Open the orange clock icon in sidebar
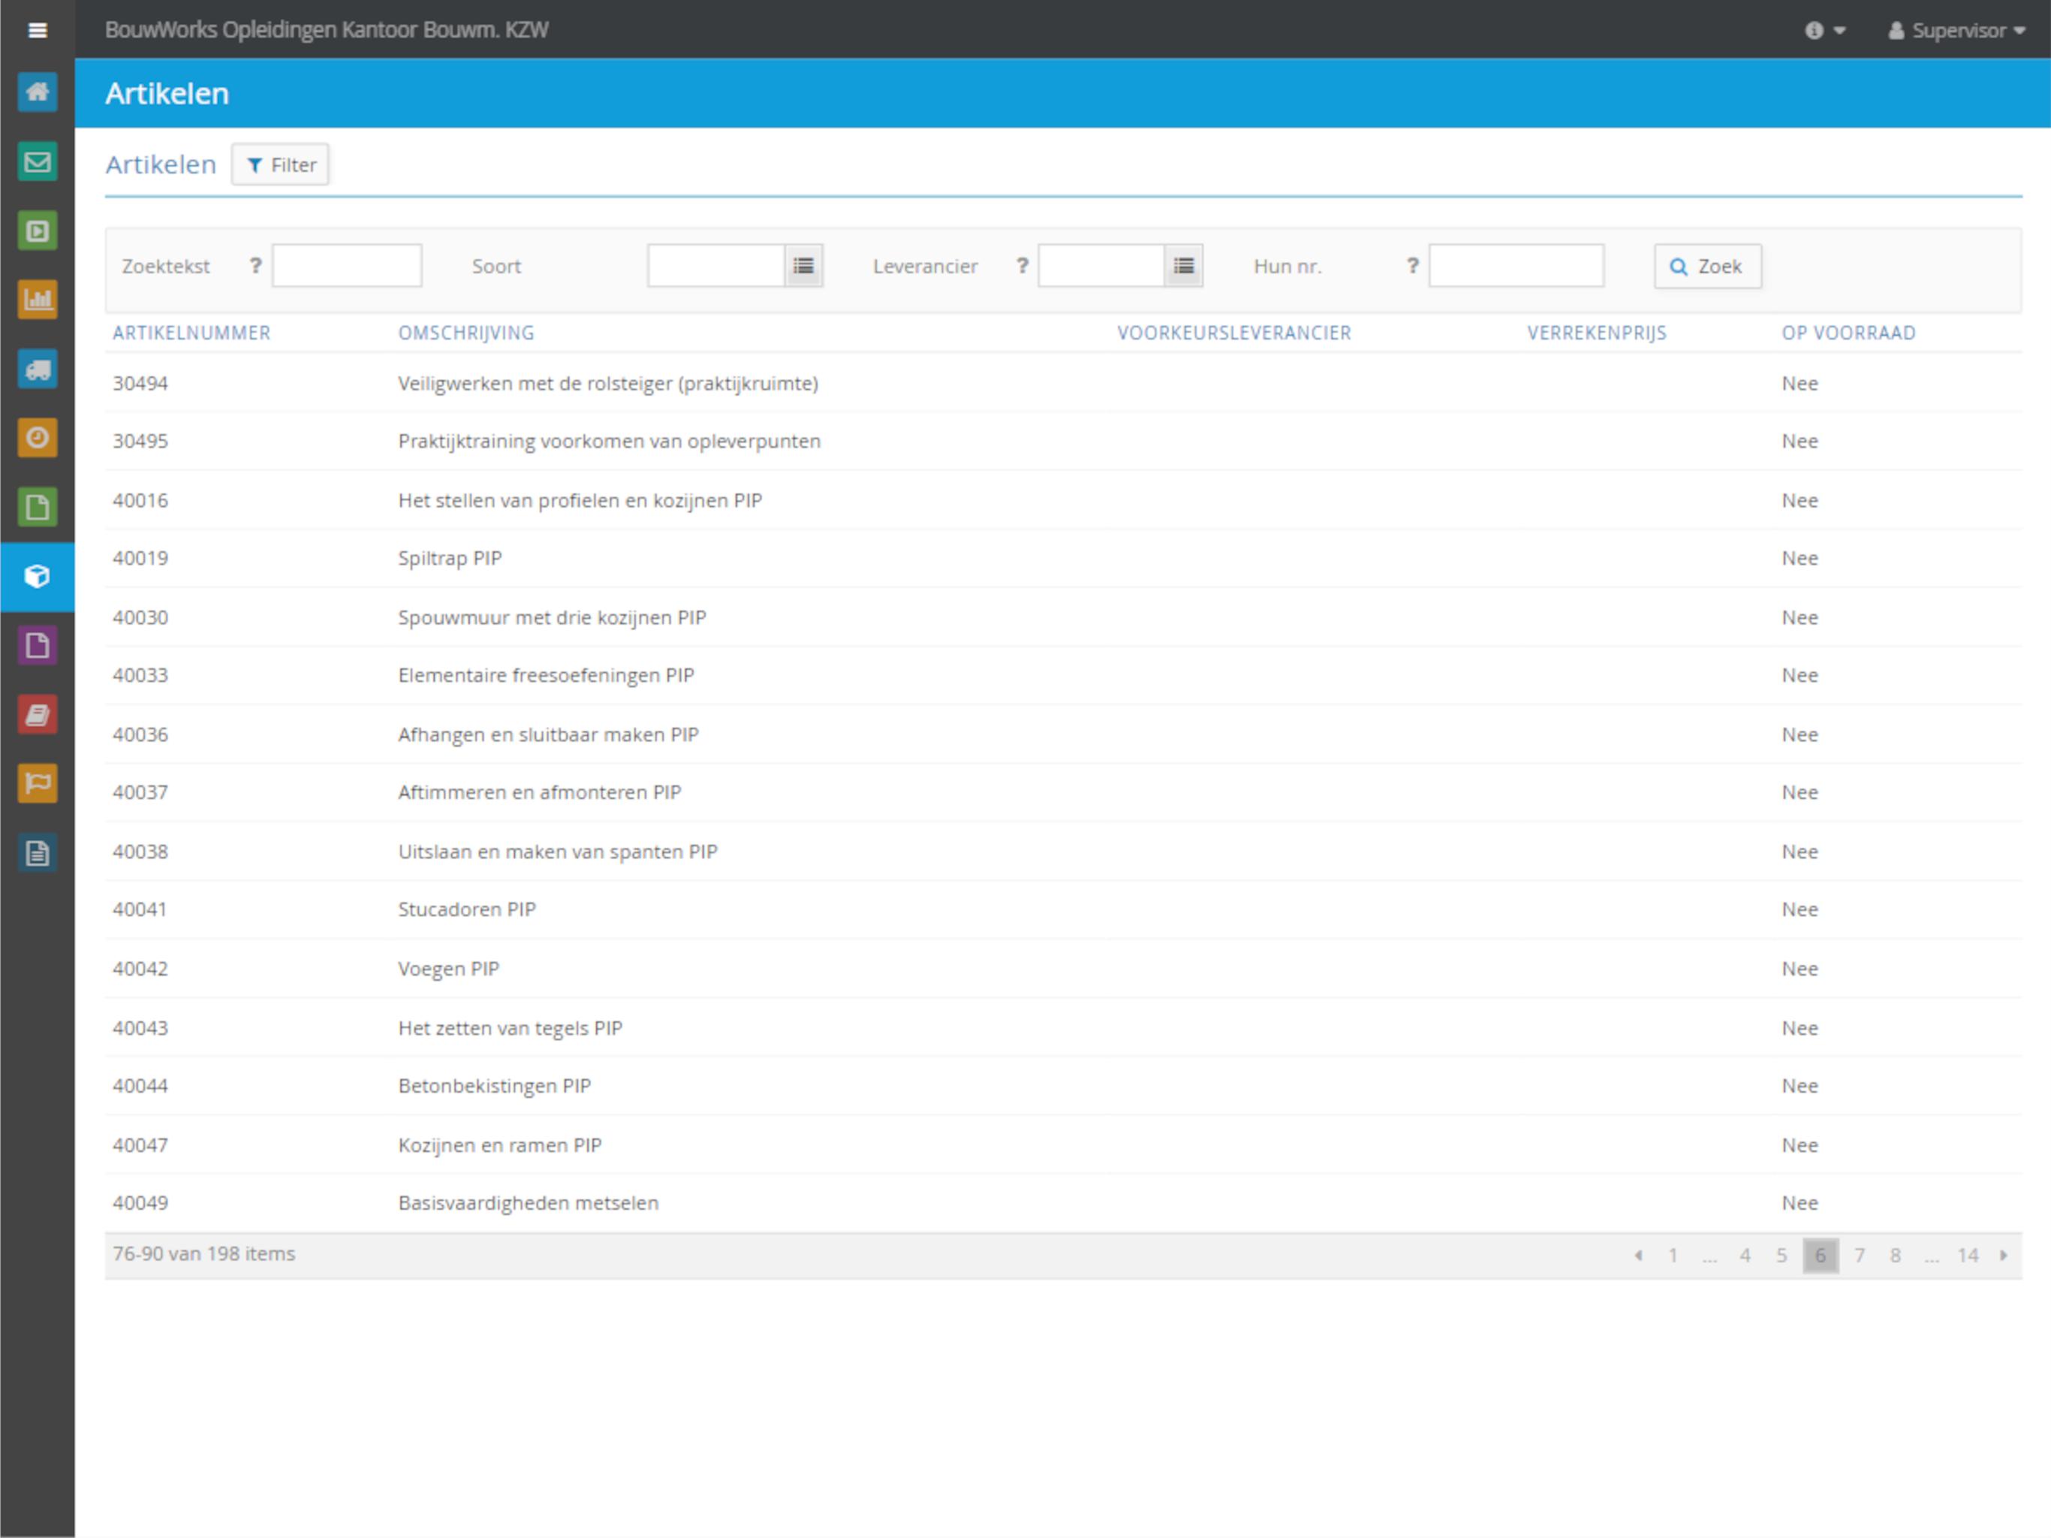This screenshot has width=2051, height=1538. (37, 438)
